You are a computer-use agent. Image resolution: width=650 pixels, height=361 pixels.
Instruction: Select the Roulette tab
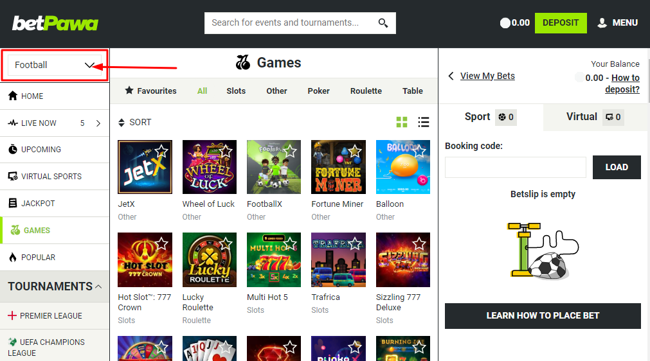(366, 91)
